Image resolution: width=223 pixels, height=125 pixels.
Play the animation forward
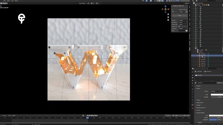click(x=93, y=116)
